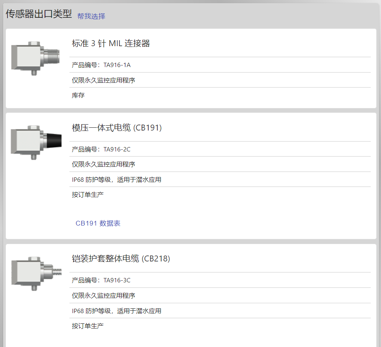Select the MIL connector sensor image
Screen dimensions: 381x347
click(x=35, y=58)
